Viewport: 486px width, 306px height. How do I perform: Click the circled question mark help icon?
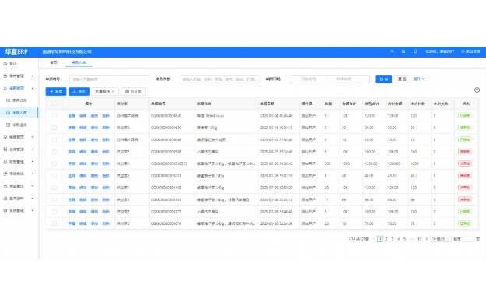coord(477,90)
